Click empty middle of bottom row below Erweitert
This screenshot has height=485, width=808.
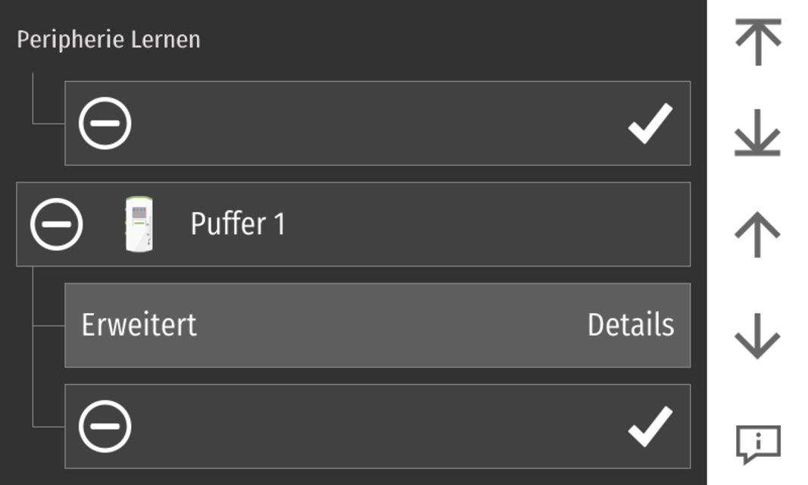tap(379, 426)
